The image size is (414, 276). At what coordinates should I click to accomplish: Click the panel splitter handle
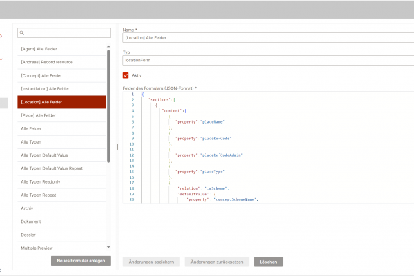pos(117,146)
